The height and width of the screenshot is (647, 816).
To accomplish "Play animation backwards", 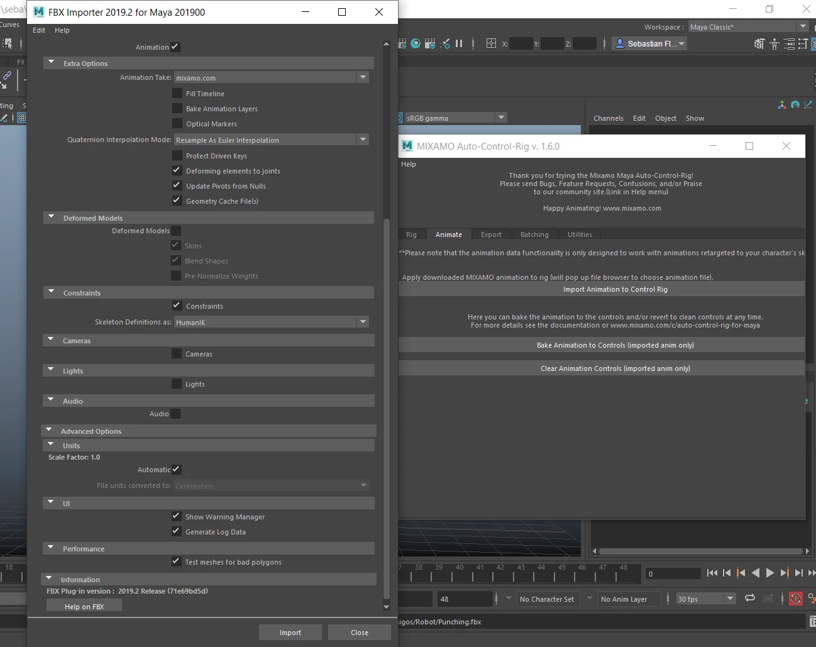I will pos(756,573).
